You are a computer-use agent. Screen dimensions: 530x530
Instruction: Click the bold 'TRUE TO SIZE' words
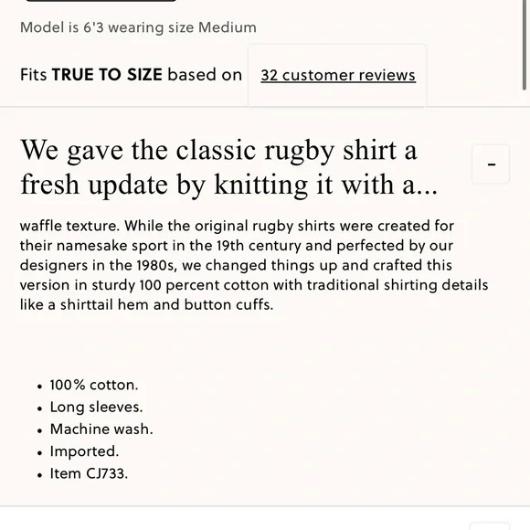107,74
